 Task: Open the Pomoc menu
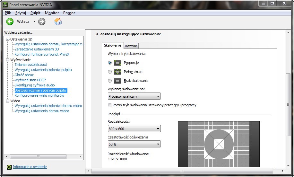point(69,13)
